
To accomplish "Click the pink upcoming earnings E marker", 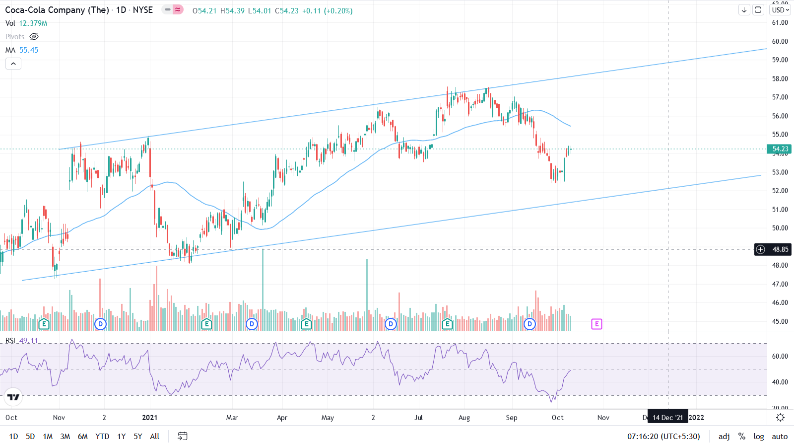I will pos(596,324).
